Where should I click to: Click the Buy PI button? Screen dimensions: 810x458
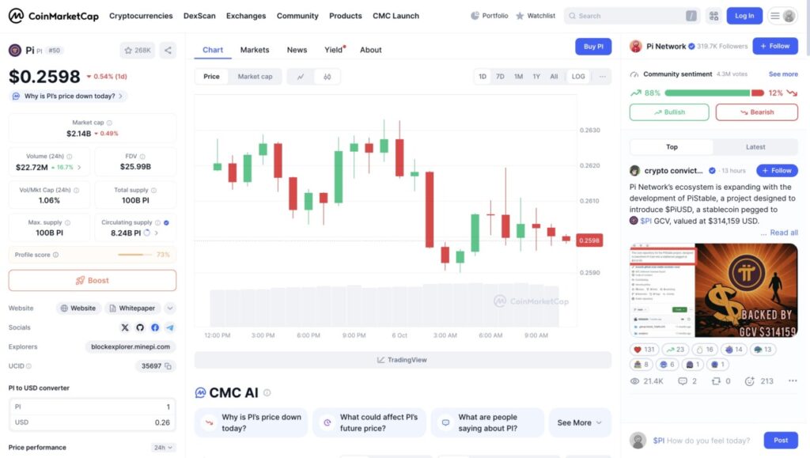pyautogui.click(x=593, y=47)
